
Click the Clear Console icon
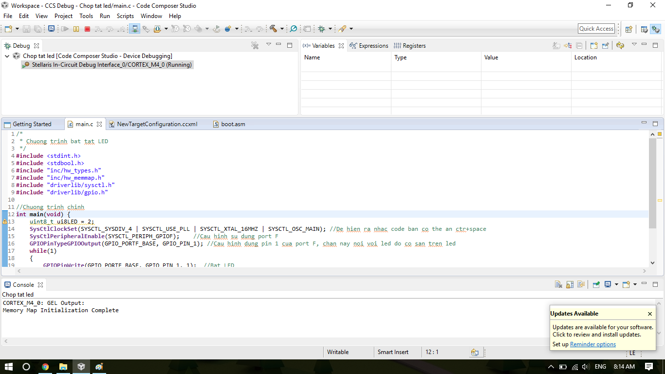click(559, 285)
